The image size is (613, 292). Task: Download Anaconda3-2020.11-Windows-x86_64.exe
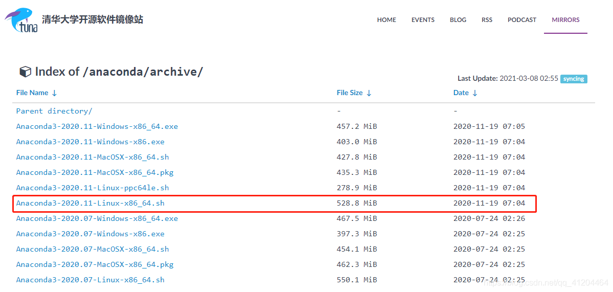pos(97,126)
